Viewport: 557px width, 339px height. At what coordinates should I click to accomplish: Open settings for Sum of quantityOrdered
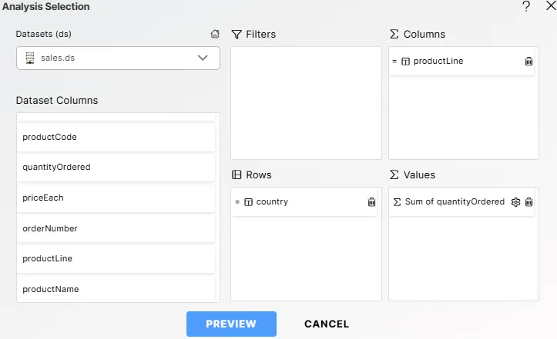(515, 202)
